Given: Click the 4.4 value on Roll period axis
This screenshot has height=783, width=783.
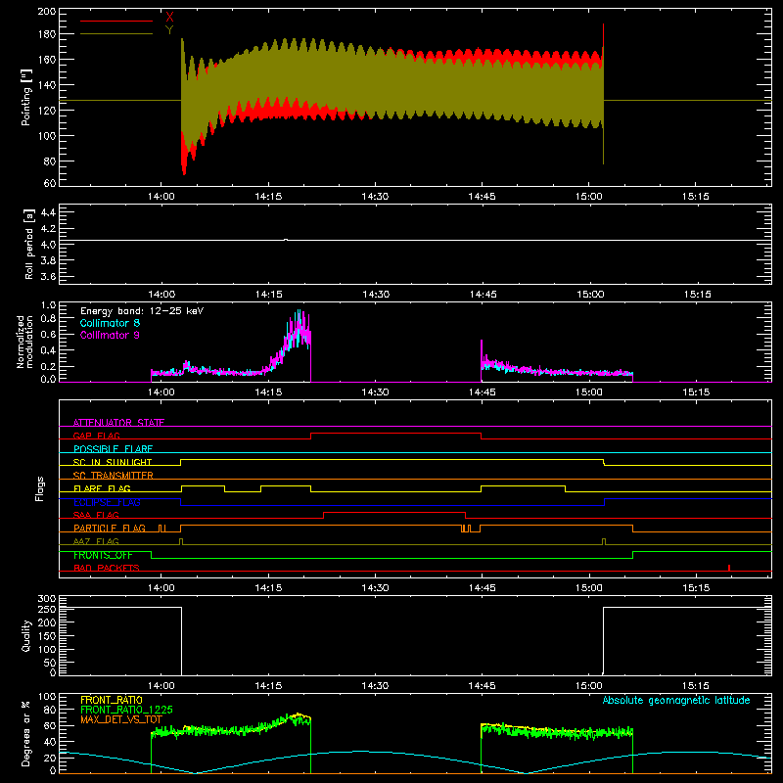Looking at the screenshot, I should click(48, 212).
